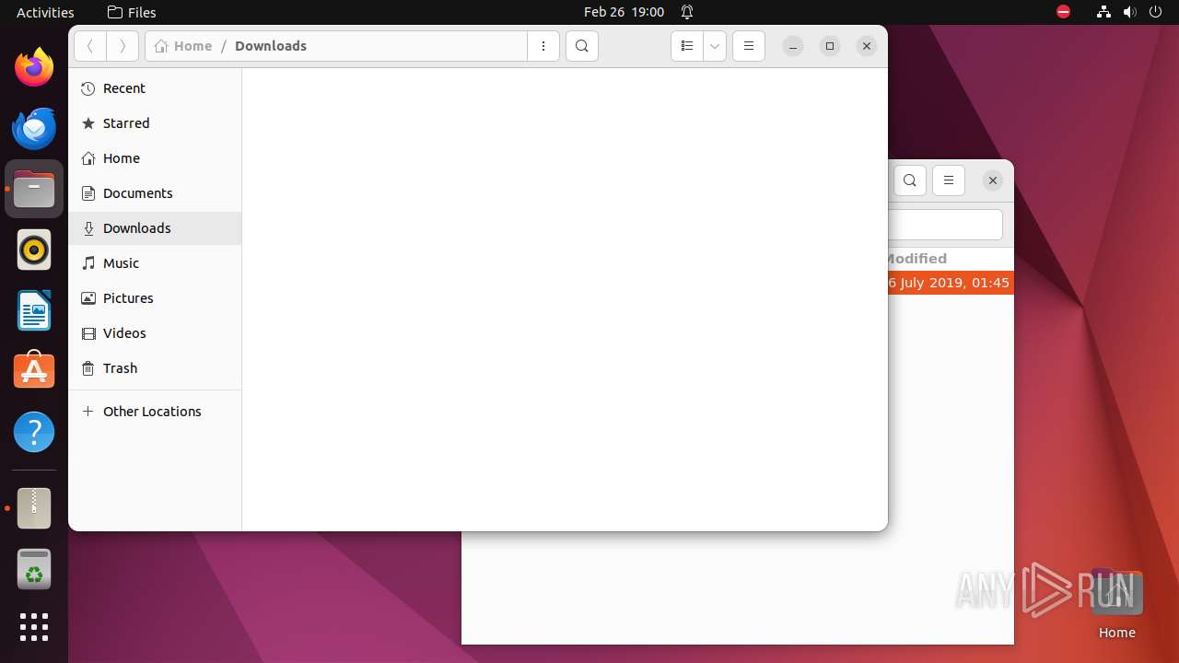The width and height of the screenshot is (1179, 663).
Task: Go back using the left arrow button
Action: click(x=90, y=46)
